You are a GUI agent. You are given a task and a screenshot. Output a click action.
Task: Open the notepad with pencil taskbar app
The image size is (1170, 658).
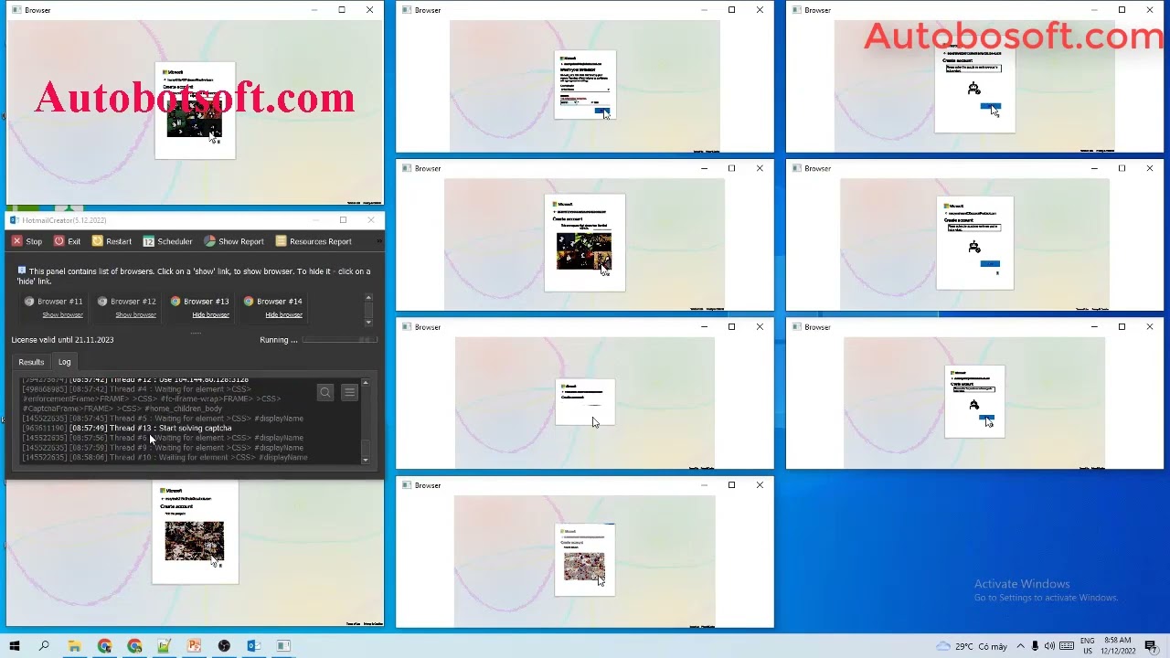tap(164, 646)
